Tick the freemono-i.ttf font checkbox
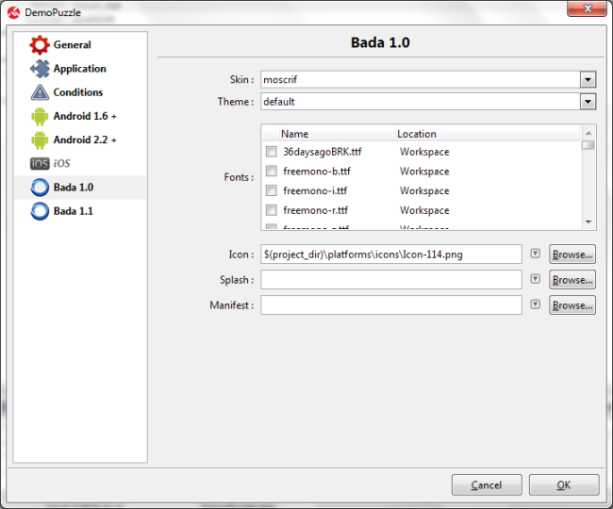This screenshot has width=613, height=509. [272, 190]
